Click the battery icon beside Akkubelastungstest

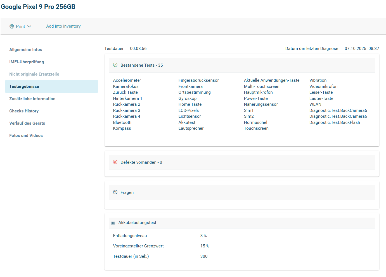[x=113, y=223]
